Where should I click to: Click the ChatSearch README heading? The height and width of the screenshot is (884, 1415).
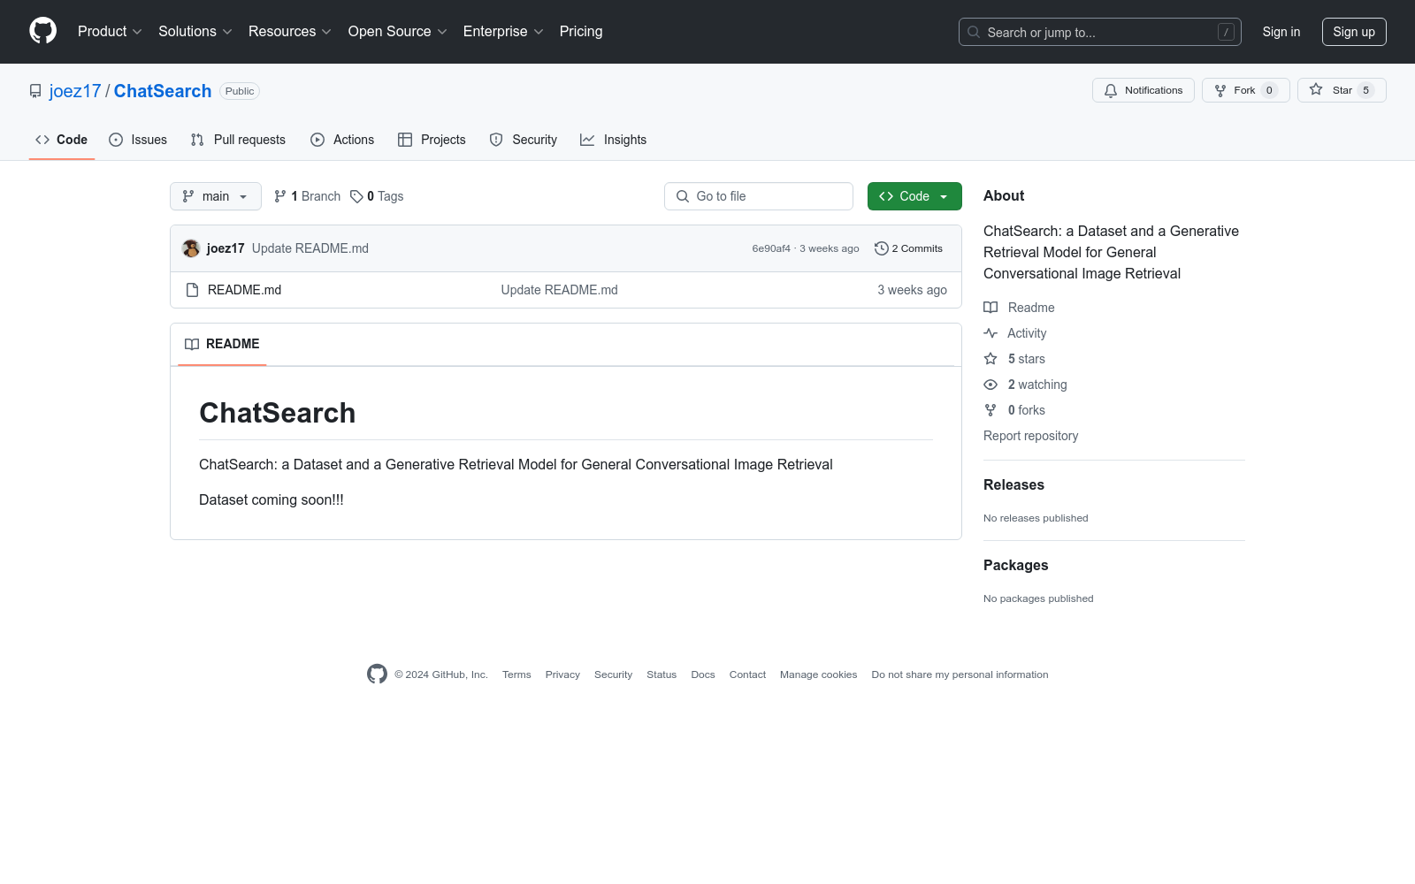pos(277,413)
